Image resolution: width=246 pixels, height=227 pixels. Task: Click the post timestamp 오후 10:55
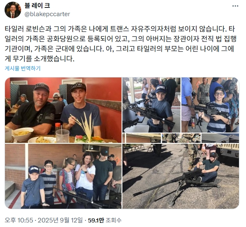coord(19,220)
